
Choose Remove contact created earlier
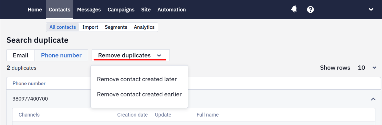tap(139, 94)
